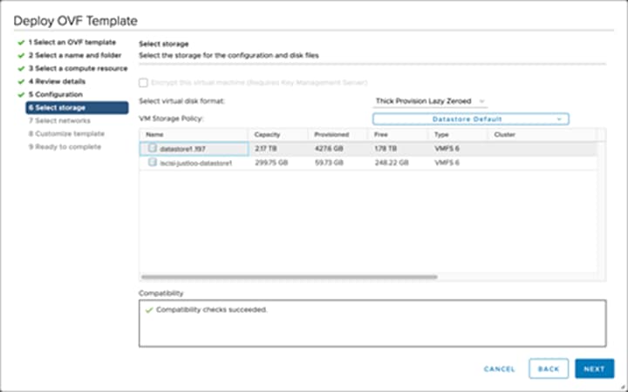The width and height of the screenshot is (628, 392).
Task: Click the NEXT button
Action: 594,368
